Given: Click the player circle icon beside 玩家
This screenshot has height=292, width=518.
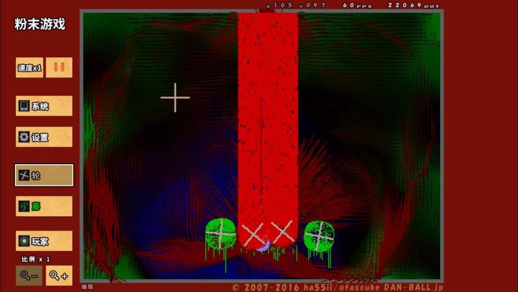Looking at the screenshot, I should (x=24, y=241).
